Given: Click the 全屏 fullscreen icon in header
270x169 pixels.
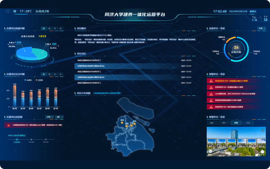Looking at the screenshot, I should point(265,17).
